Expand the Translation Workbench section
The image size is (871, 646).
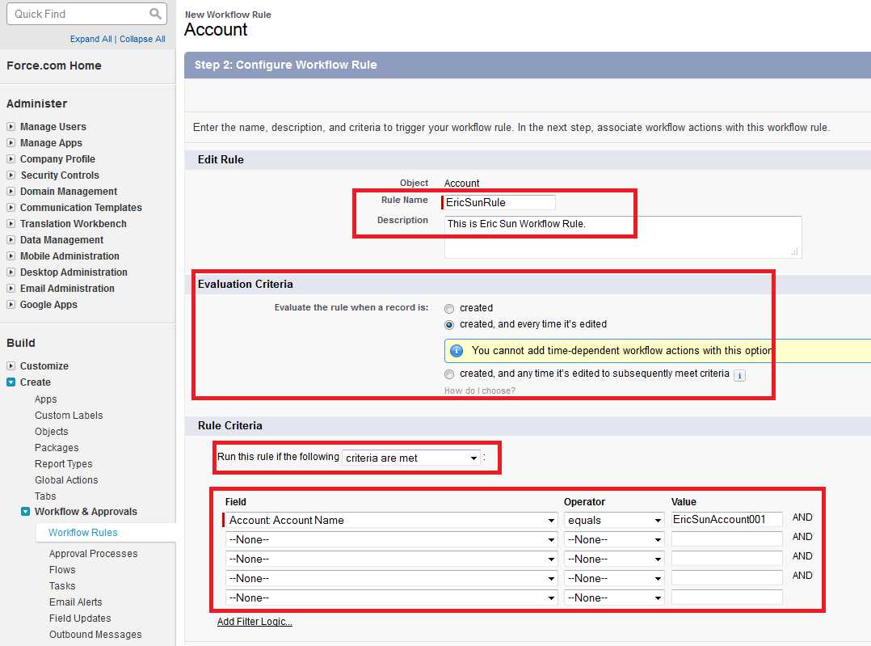tap(11, 223)
